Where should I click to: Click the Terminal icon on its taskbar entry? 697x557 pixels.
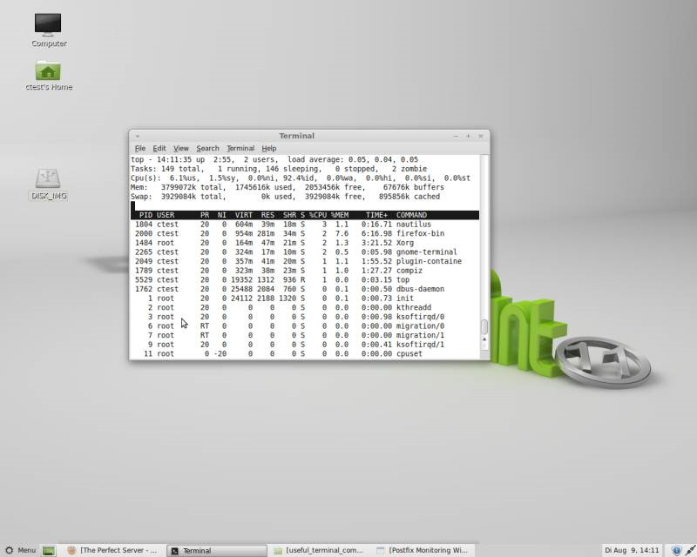pyautogui.click(x=177, y=550)
